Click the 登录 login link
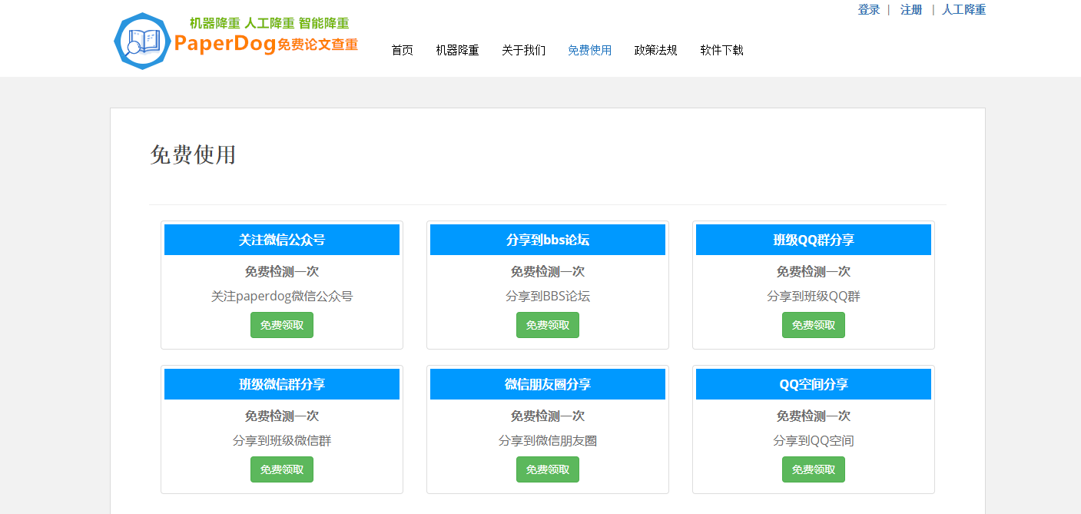 [x=868, y=10]
